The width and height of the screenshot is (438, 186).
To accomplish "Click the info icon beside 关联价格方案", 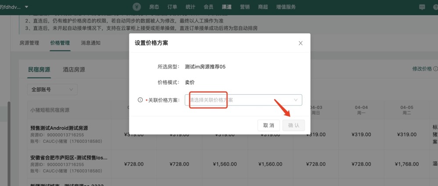I will click(140, 100).
